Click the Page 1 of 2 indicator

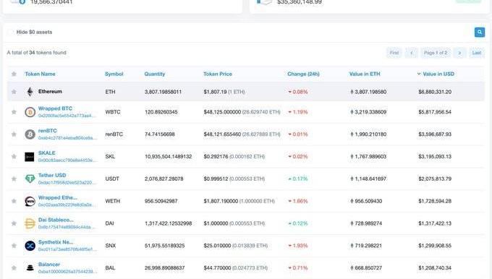pos(436,53)
